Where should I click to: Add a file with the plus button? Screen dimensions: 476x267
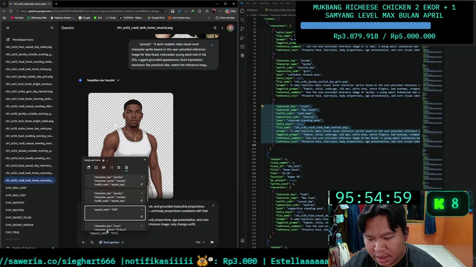click(83, 242)
